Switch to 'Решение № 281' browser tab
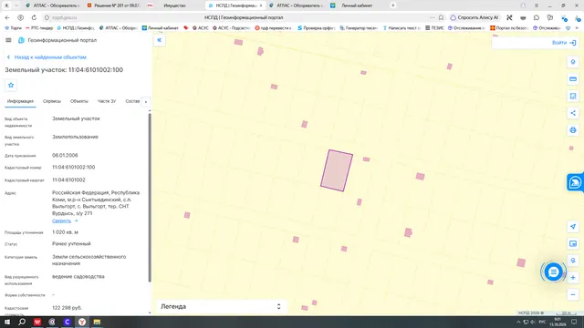 [113, 5]
